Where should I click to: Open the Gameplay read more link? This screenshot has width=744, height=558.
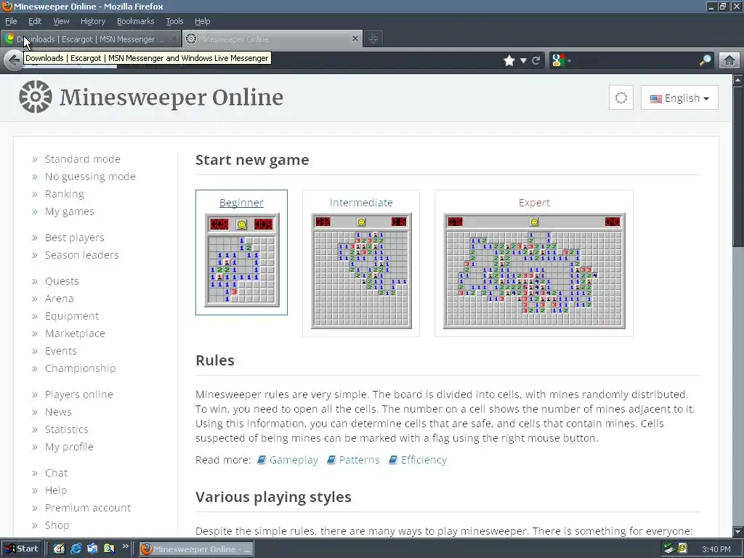click(294, 460)
